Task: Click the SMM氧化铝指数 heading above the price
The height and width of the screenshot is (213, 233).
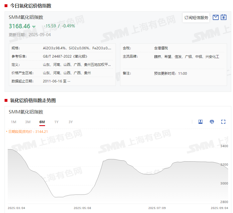Action: 26,17
